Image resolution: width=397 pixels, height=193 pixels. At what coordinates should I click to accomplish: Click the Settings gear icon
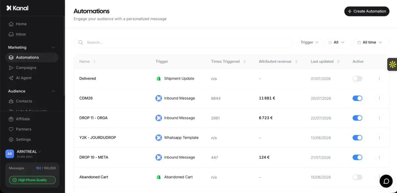coord(11,140)
